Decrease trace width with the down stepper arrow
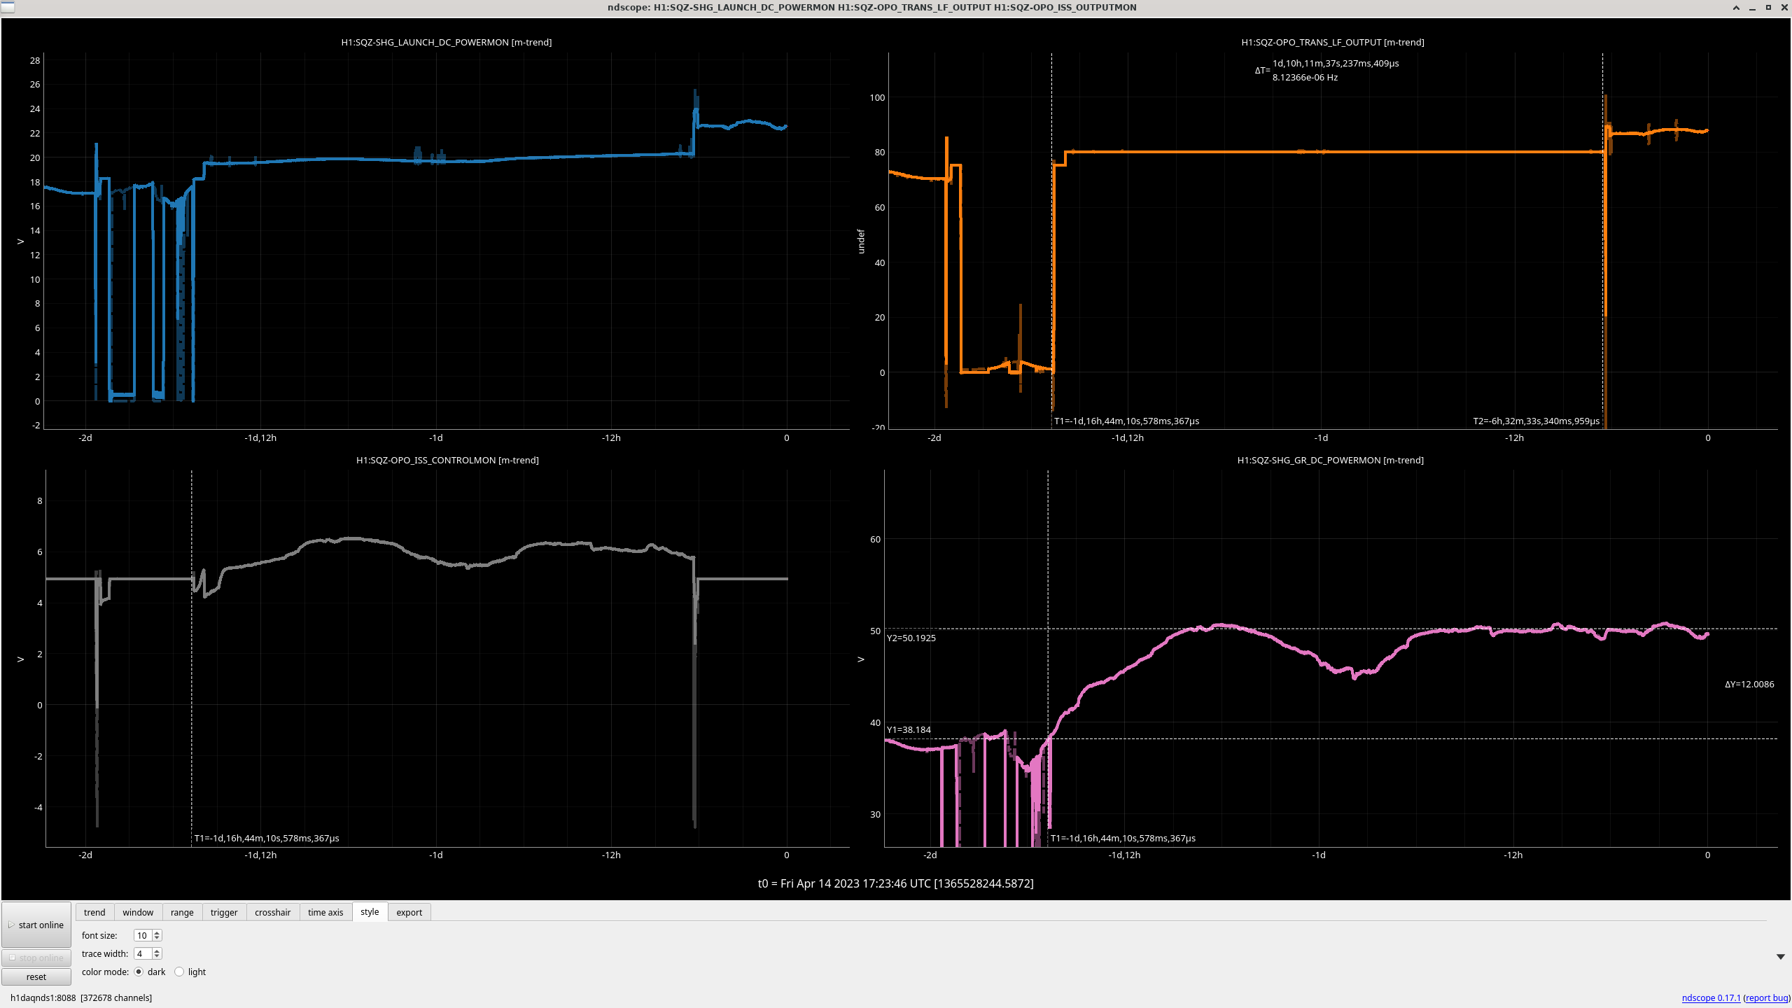Viewport: 1792px width, 1008px height. click(x=157, y=956)
